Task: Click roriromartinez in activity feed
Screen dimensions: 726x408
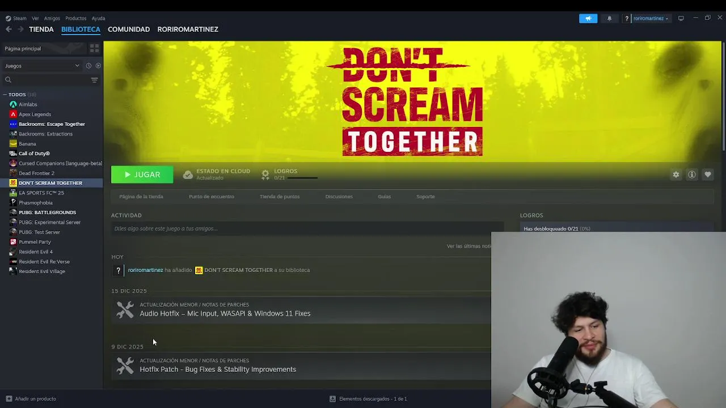Action: click(x=145, y=270)
